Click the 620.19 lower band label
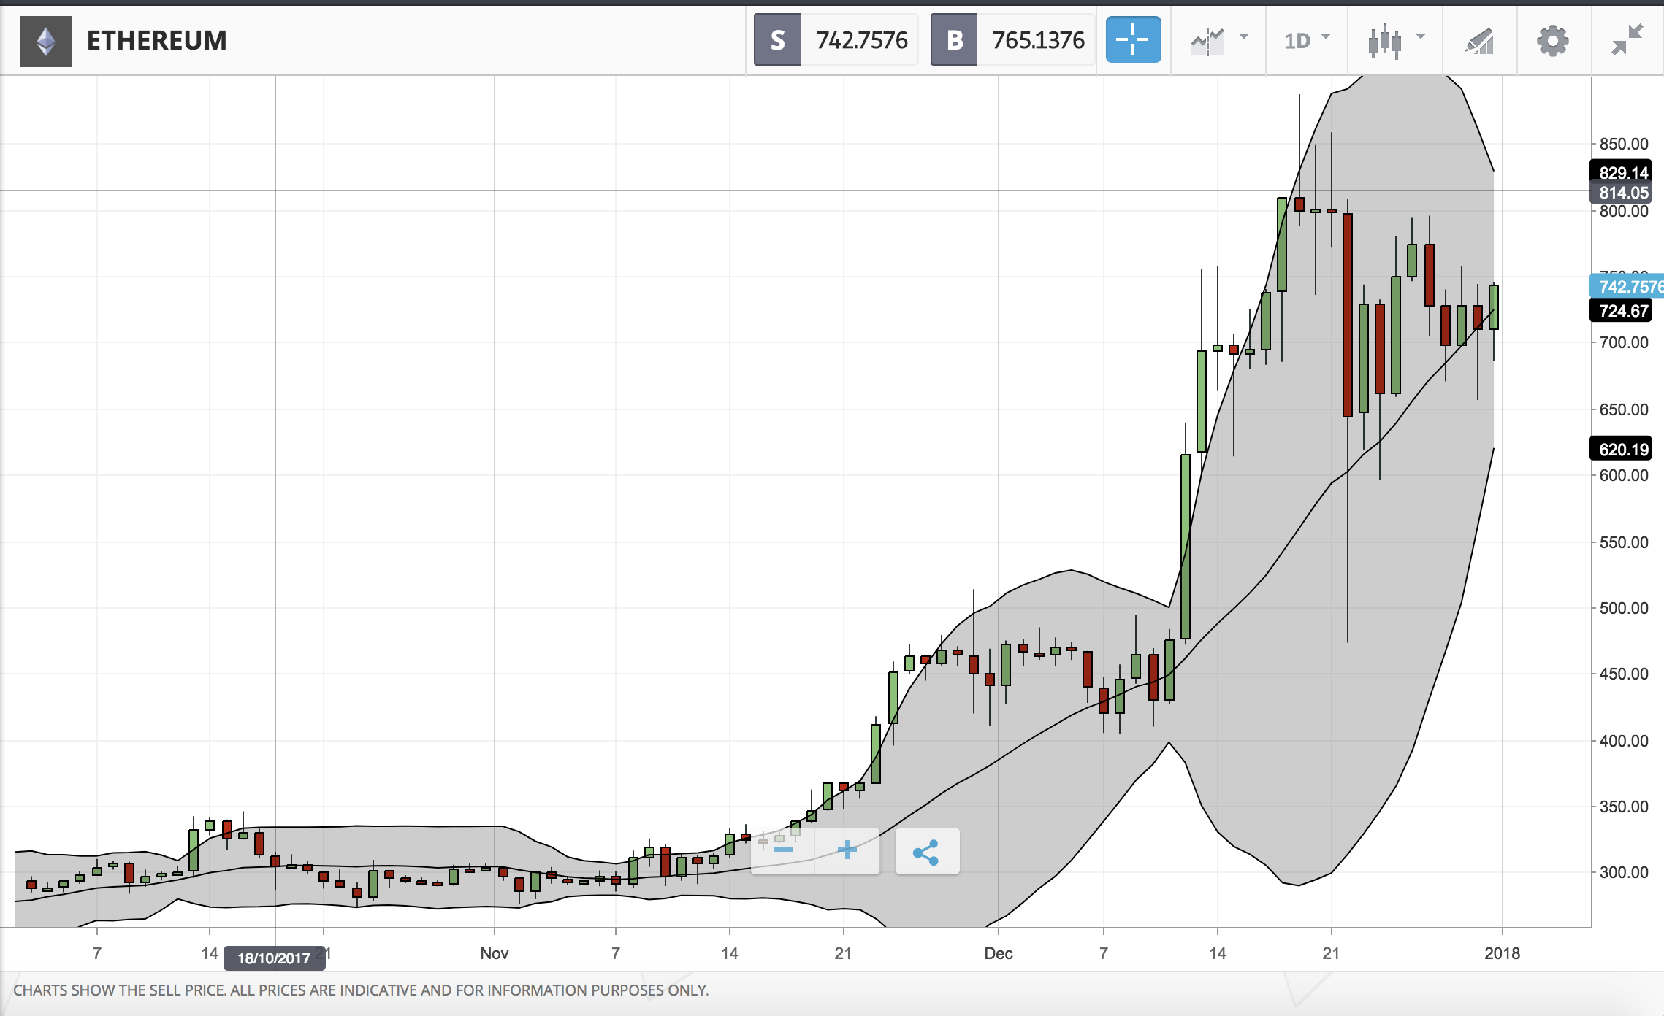This screenshot has height=1016, width=1664. point(1622,449)
